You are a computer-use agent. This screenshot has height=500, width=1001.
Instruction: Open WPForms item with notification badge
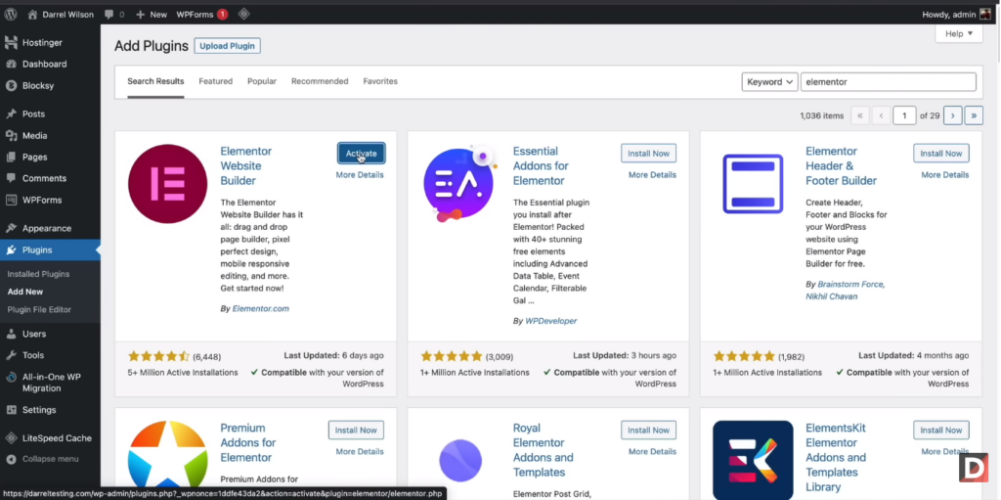click(x=201, y=14)
